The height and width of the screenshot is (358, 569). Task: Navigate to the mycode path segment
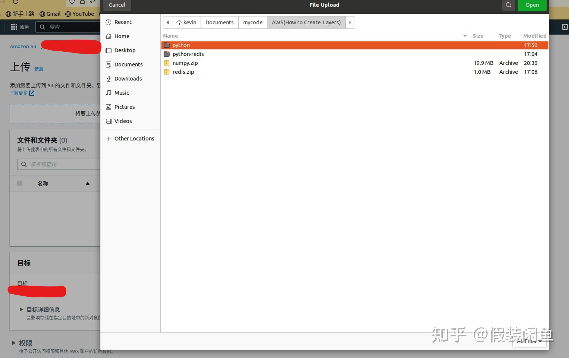pos(252,23)
